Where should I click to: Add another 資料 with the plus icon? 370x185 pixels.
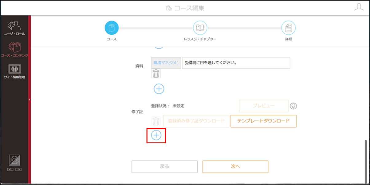click(159, 89)
